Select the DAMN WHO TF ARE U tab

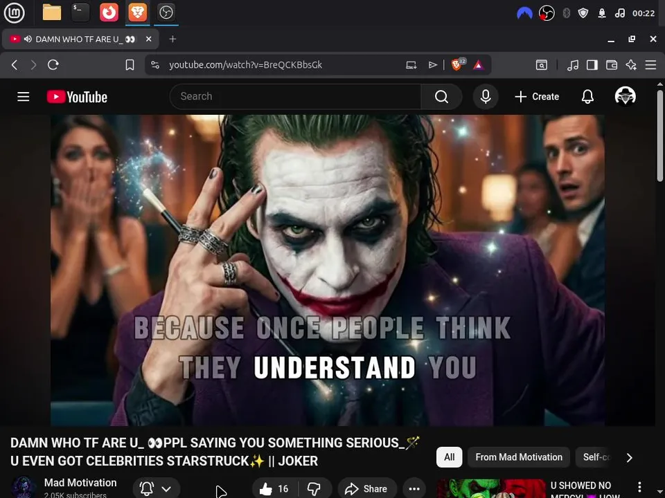point(80,39)
